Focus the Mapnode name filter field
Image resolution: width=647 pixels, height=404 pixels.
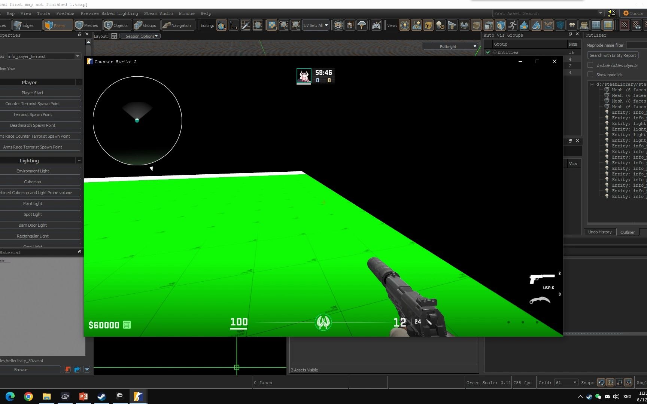pos(636,45)
